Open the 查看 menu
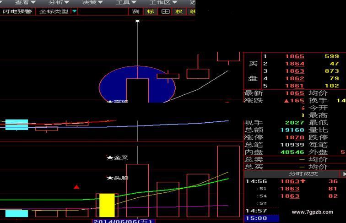Viewport: 346px width, 223px height. point(25,2)
